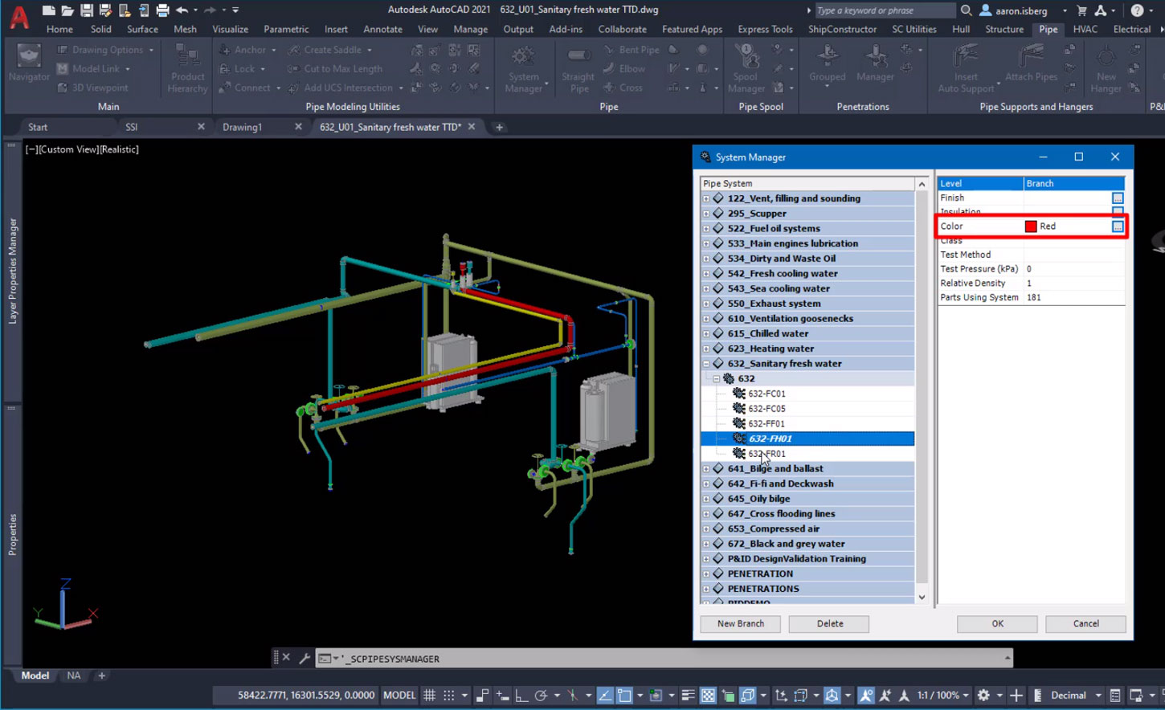Click the Plot printer icon

(x=163, y=10)
